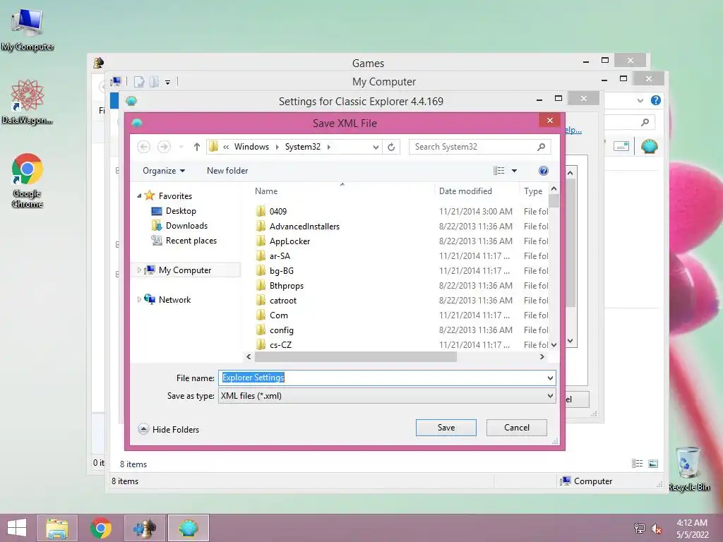
Task: Launch Chrome from the taskbar
Action: [x=100, y=528]
